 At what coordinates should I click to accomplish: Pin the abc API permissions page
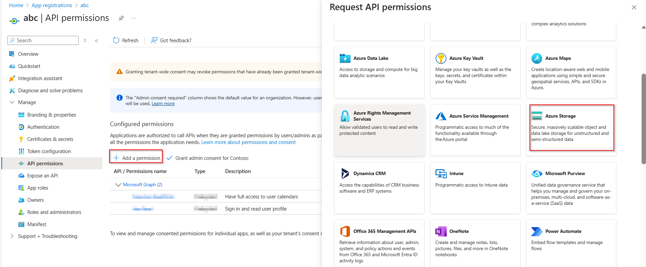[x=121, y=18]
